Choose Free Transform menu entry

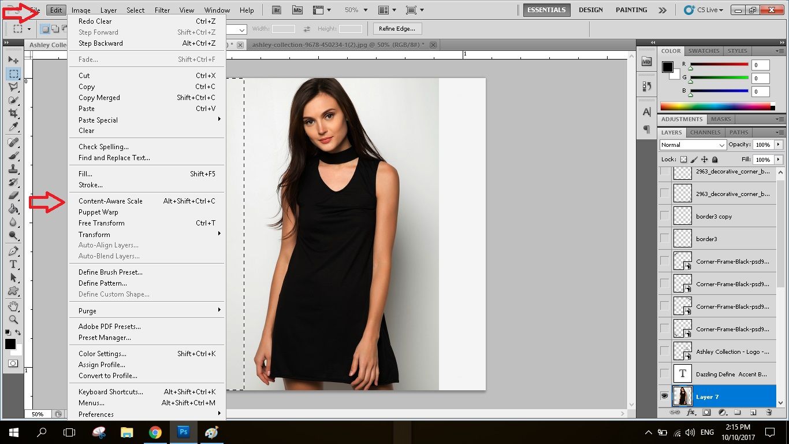(x=147, y=223)
